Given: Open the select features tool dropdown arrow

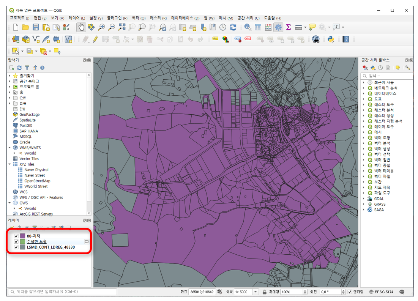Looking at the screenshot, I should coord(22,51).
